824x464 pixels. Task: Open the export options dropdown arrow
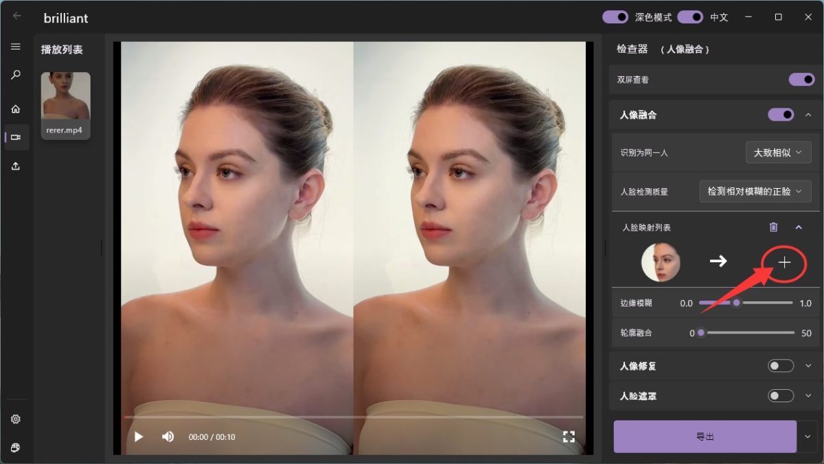[808, 437]
